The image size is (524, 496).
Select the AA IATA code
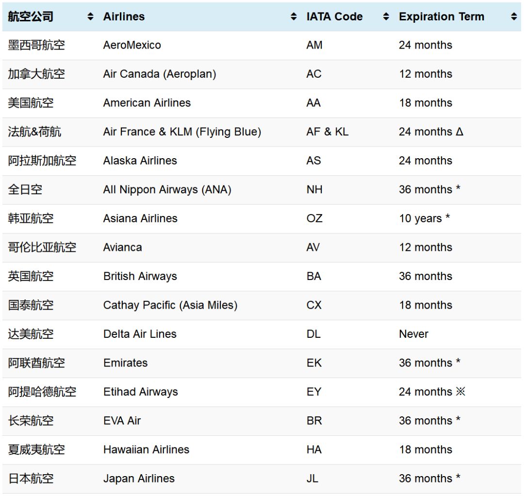313,103
